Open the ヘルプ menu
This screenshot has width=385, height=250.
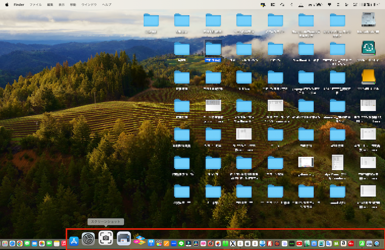coord(106,4)
